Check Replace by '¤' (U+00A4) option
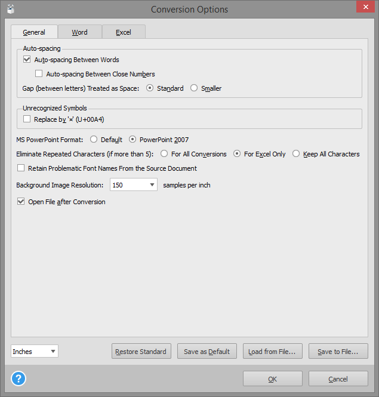This screenshot has width=379, height=397. click(27, 119)
